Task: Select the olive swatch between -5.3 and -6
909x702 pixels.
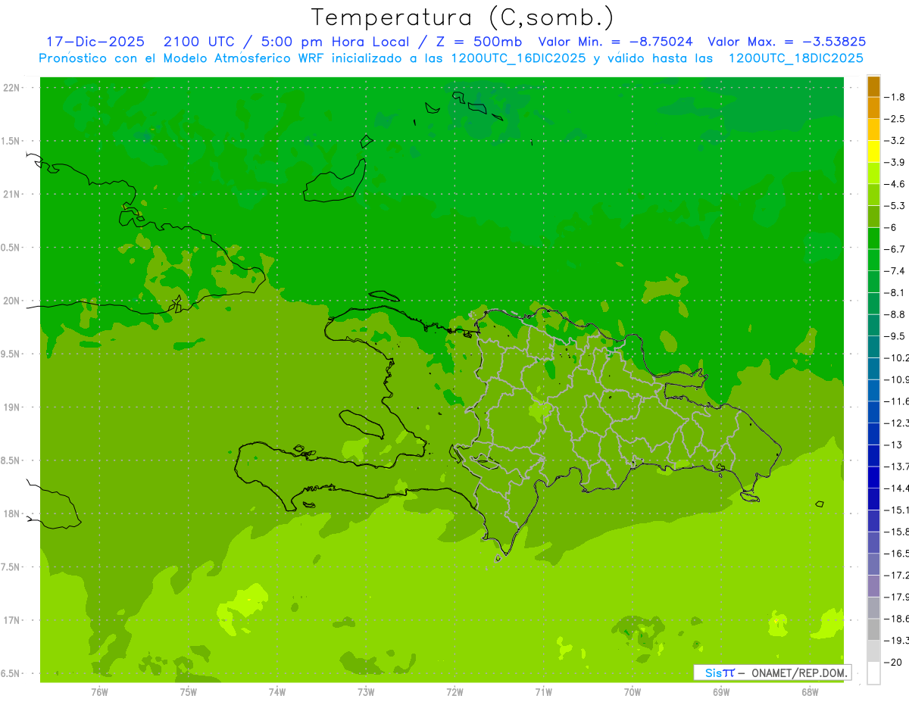Action: [873, 217]
